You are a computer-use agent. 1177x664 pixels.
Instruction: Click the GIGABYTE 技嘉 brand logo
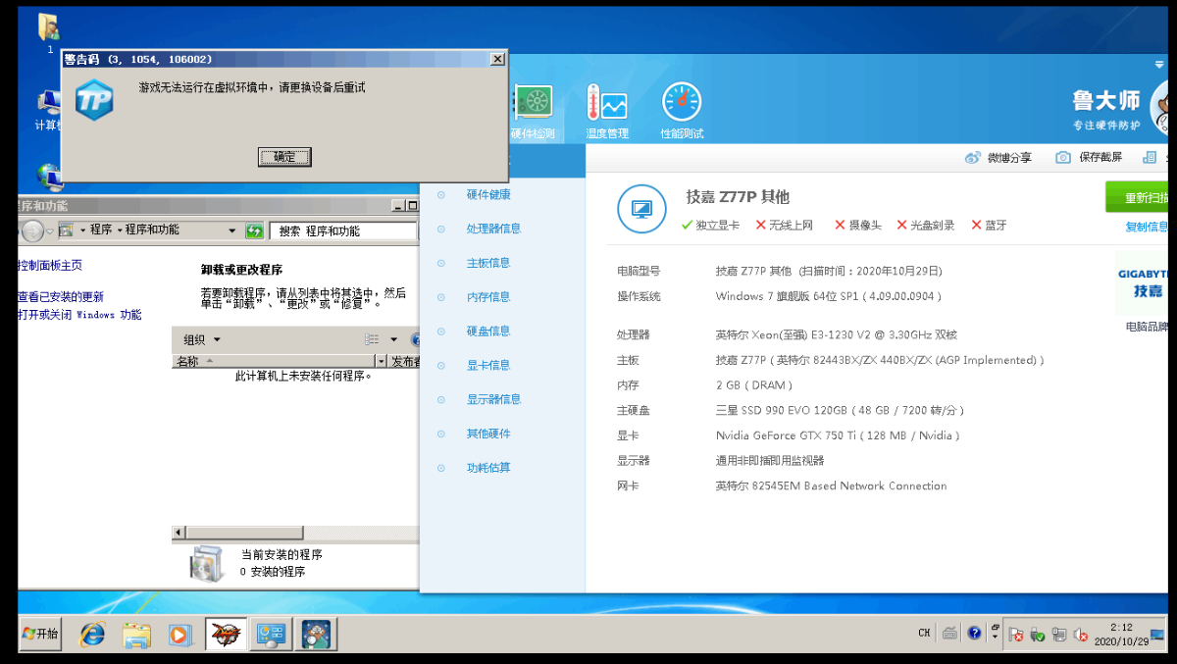(1145, 281)
